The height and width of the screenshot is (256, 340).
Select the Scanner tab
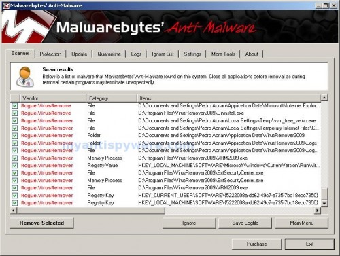(20, 53)
